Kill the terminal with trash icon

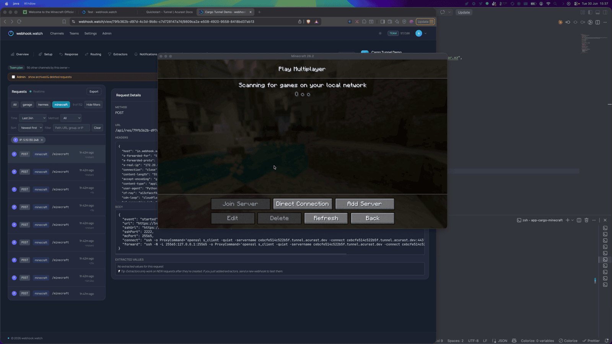point(586,220)
